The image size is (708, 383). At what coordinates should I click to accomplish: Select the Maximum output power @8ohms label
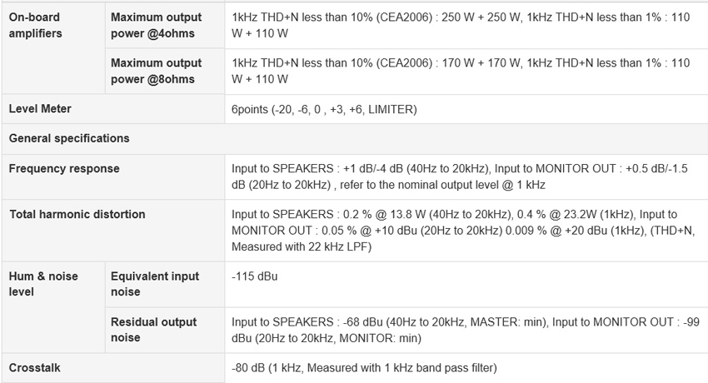tap(157, 71)
